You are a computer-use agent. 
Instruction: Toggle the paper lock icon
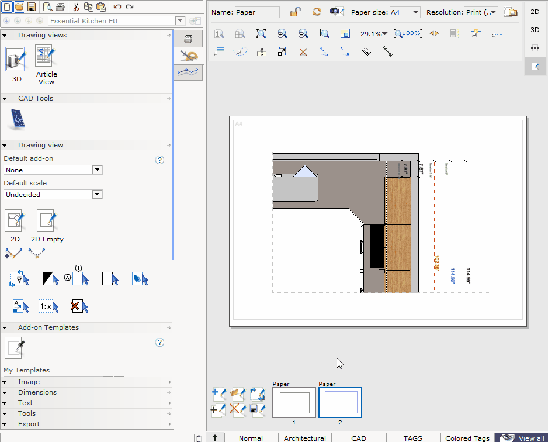click(295, 12)
